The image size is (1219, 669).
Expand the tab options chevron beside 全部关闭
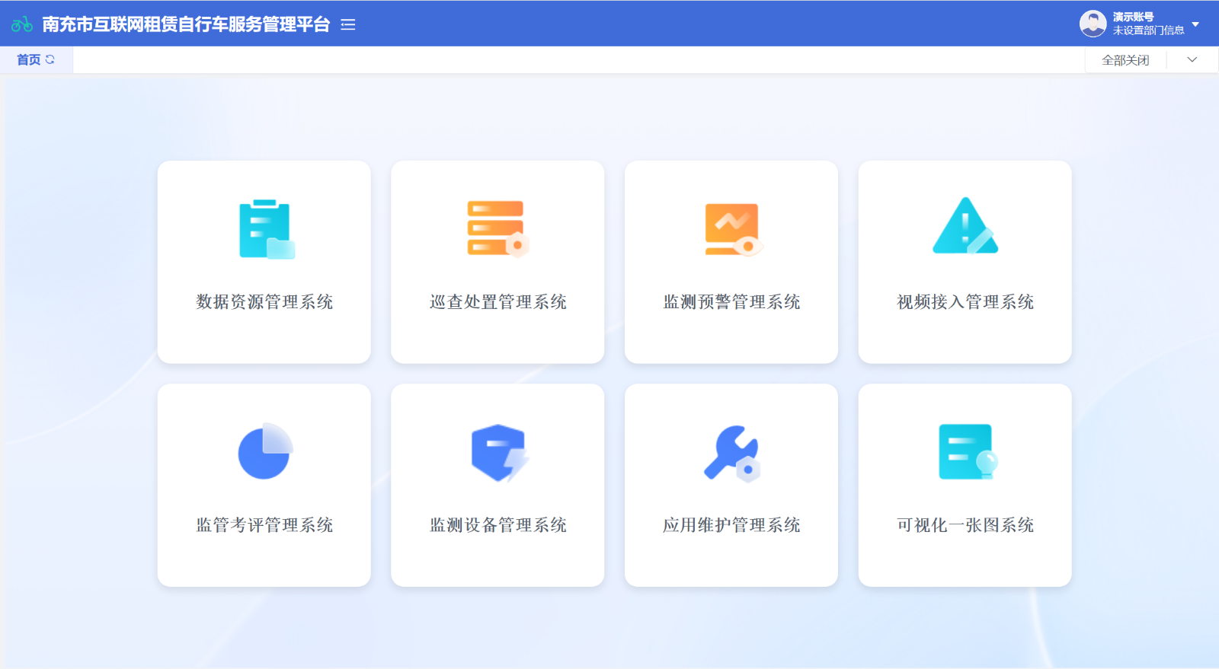click(x=1192, y=60)
